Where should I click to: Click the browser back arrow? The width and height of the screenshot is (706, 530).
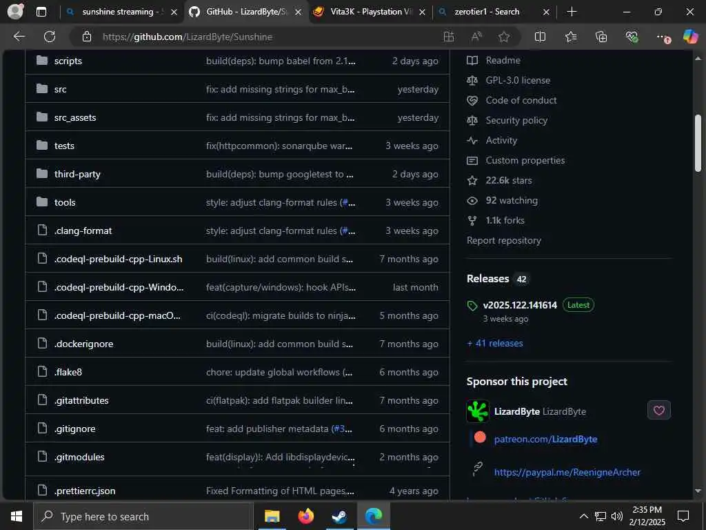pyautogui.click(x=19, y=37)
